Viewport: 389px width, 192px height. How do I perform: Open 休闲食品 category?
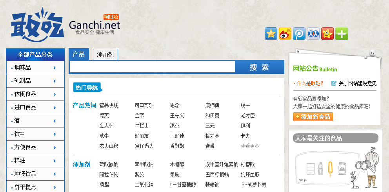tap(25, 94)
